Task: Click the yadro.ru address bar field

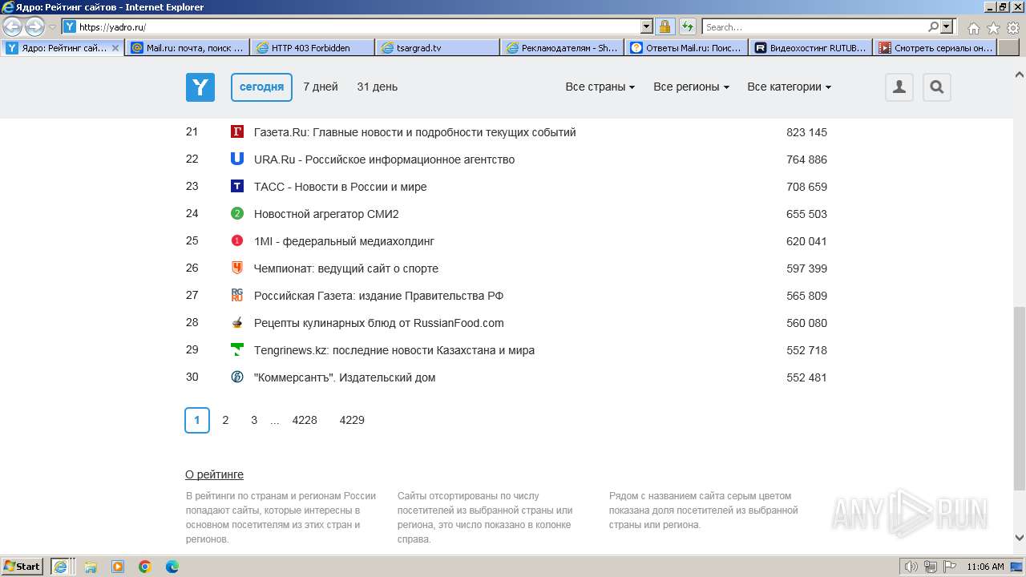Action: click(x=359, y=26)
